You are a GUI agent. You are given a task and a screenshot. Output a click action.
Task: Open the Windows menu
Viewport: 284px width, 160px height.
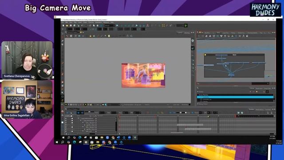click(x=106, y=22)
